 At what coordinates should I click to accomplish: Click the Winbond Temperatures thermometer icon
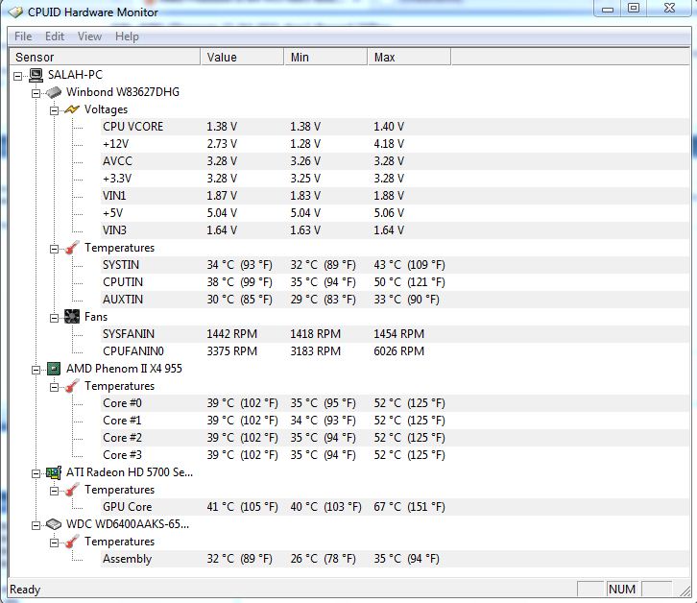coord(72,248)
